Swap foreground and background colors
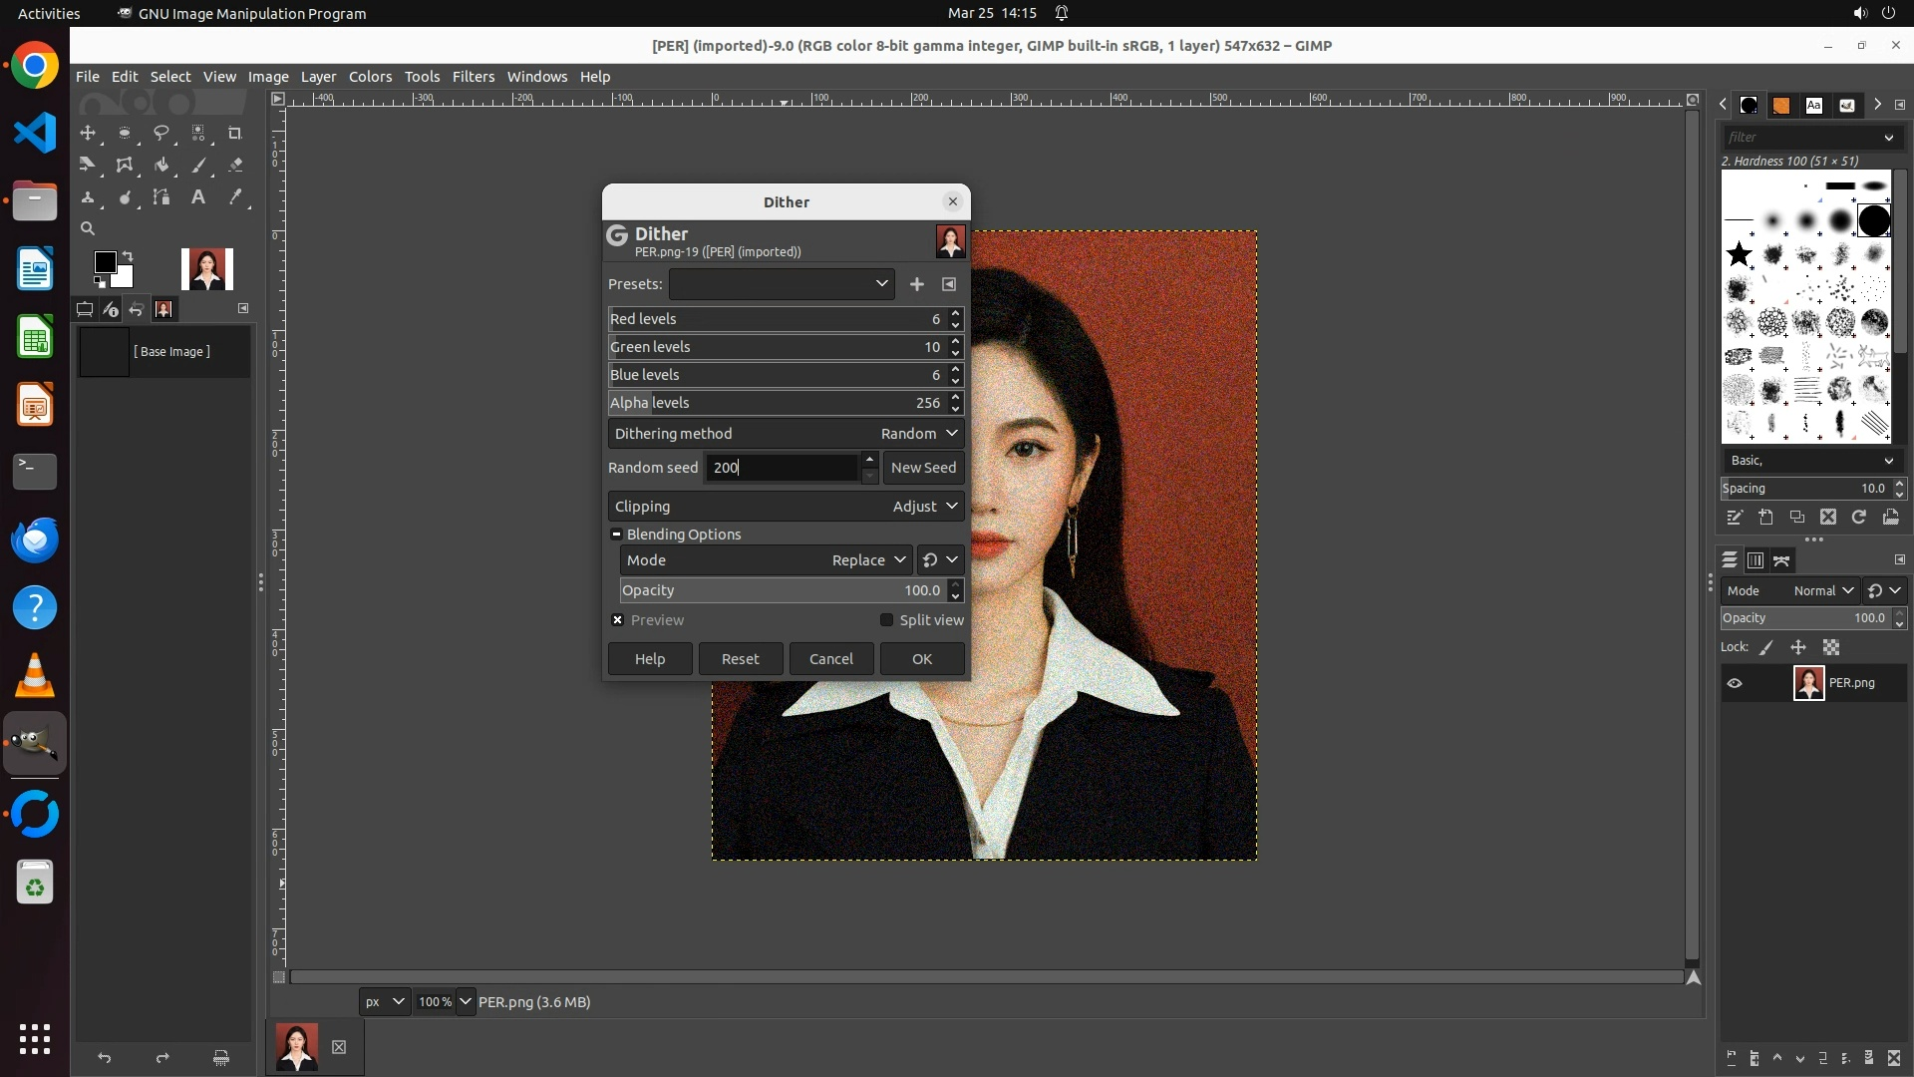Viewport: 1914px width, 1077px height. point(128,256)
